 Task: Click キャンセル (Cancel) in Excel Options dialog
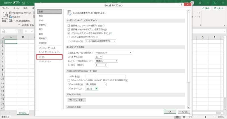(x=184, y=112)
